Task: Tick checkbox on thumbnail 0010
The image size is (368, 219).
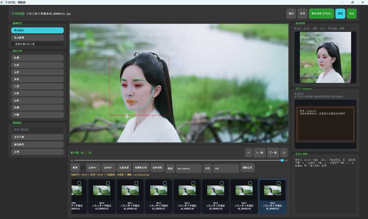Action: (x=108, y=183)
